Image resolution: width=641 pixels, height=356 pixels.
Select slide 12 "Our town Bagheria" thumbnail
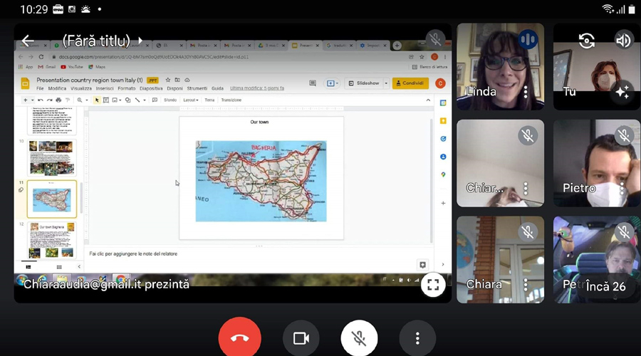coord(51,241)
